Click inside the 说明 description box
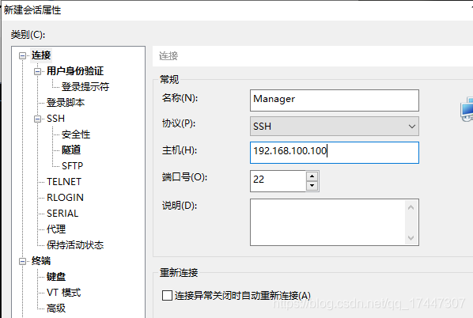This screenshot has width=473, height=318. pos(327,222)
